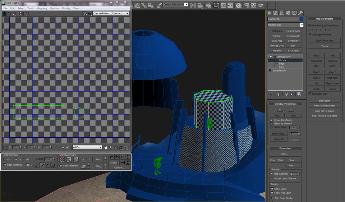345x202 pixels.
Task: Open the CheckerPattern texture dropdown
Action: click(x=111, y=14)
